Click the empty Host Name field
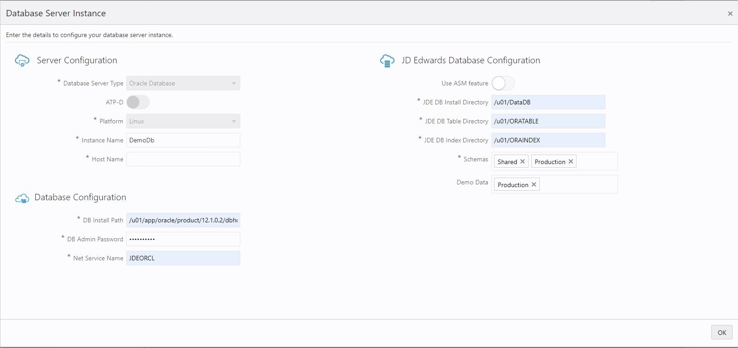 183,159
